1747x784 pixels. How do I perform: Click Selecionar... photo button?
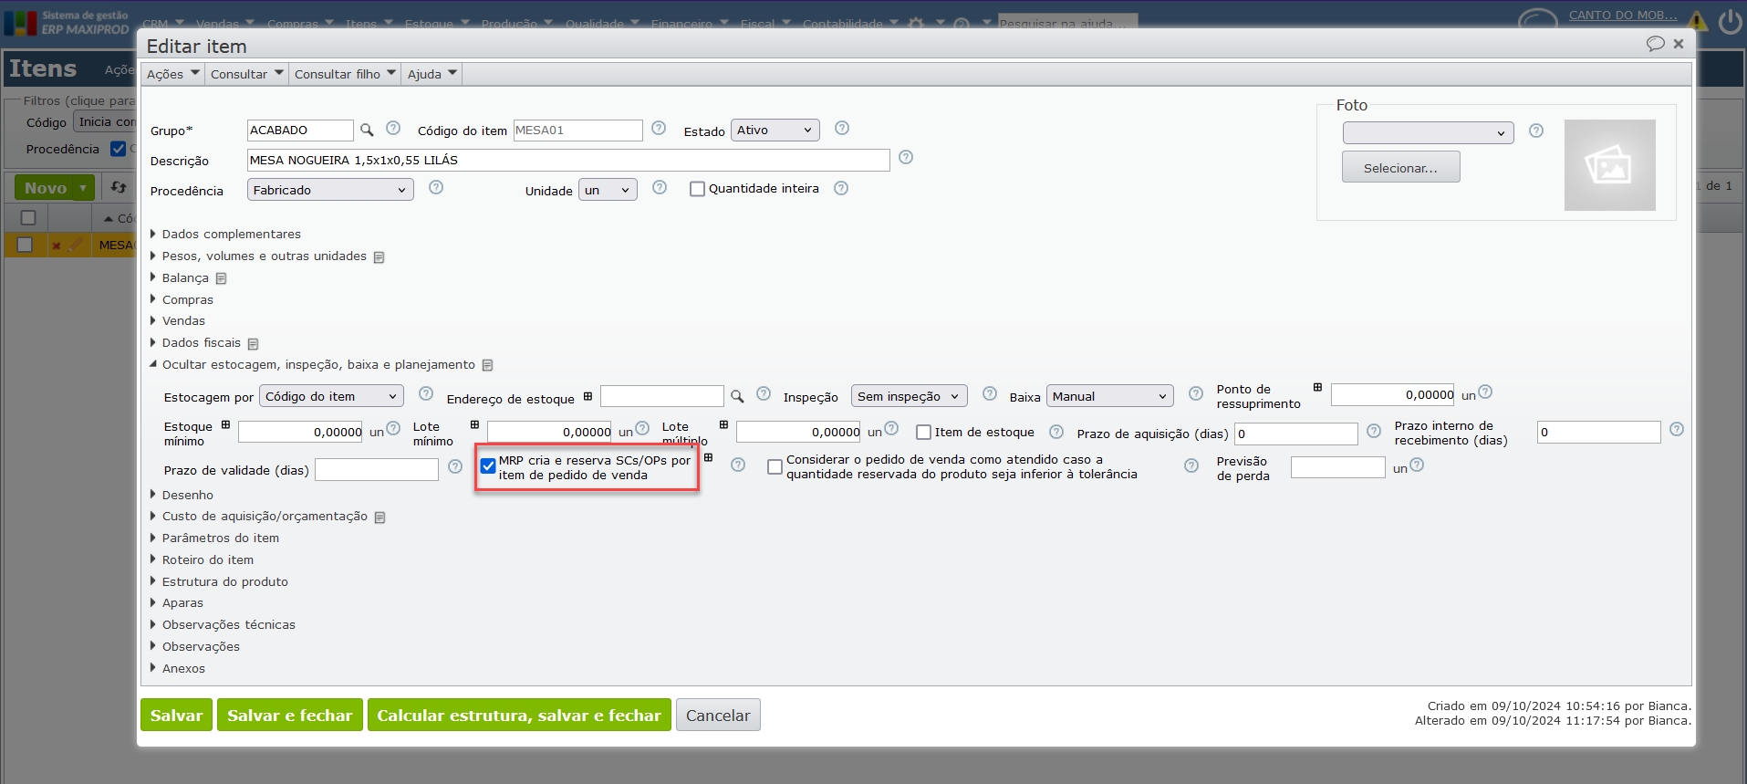point(1400,167)
